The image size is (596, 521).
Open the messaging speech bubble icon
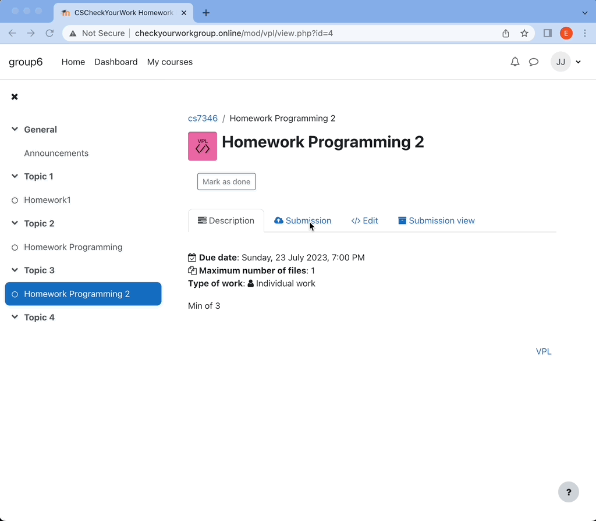533,62
